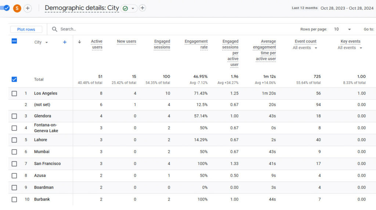This screenshot has height=210, width=376.
Task: Click the green report status check icon
Action: tap(125, 8)
